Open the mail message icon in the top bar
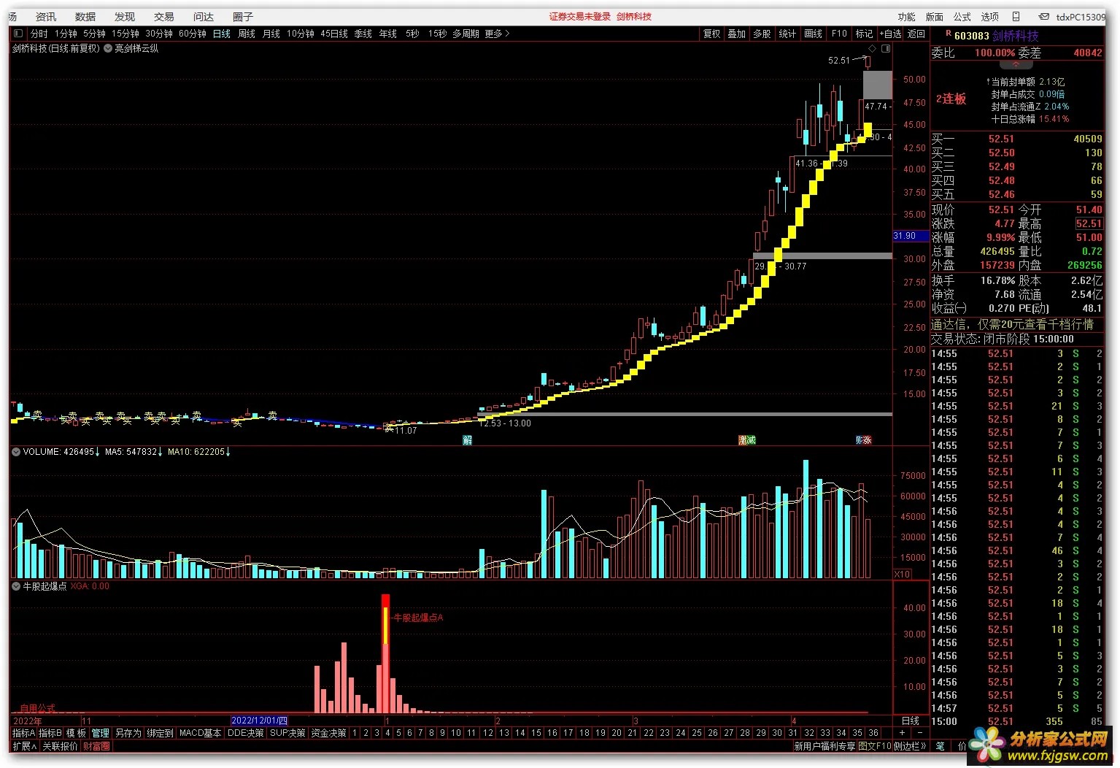1120x768 pixels. [x=1044, y=17]
